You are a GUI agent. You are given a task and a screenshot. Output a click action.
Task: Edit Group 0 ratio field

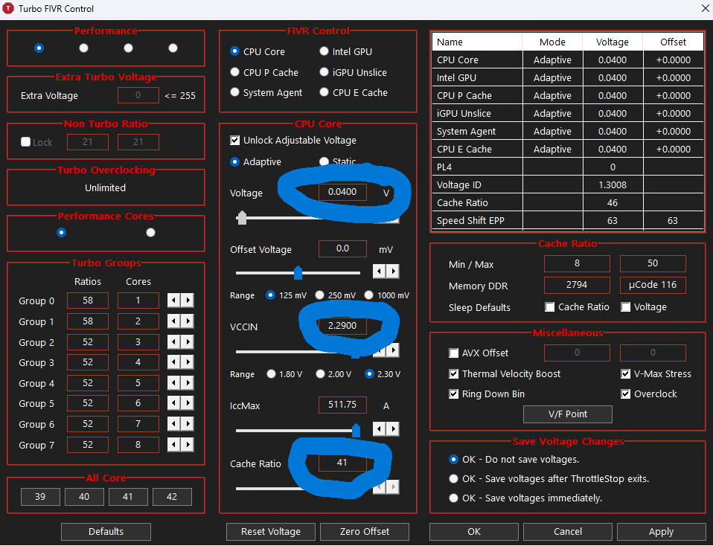88,301
